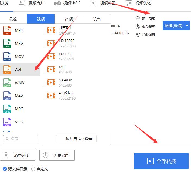
Task: Click the film icon for SD 480P
Action: (51, 82)
